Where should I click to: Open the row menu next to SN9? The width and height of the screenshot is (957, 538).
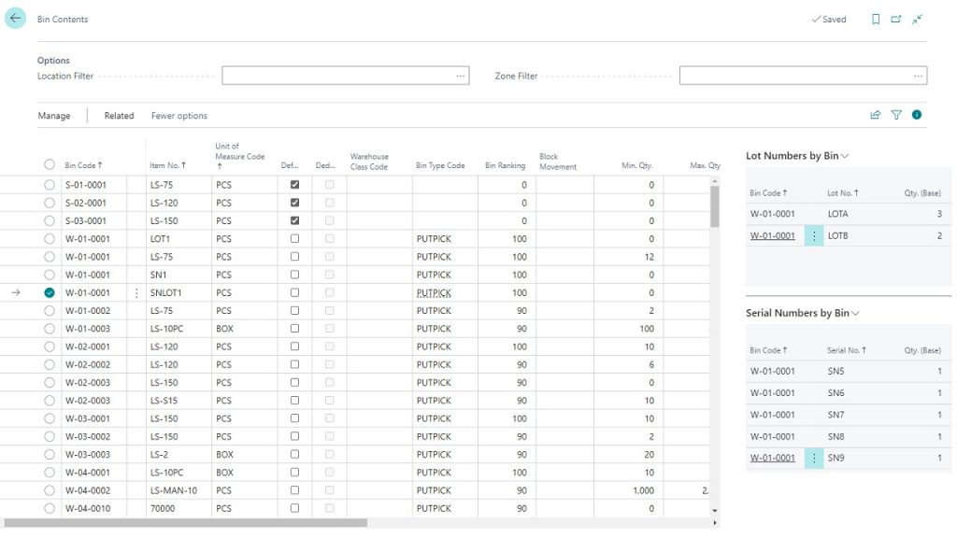(813, 458)
